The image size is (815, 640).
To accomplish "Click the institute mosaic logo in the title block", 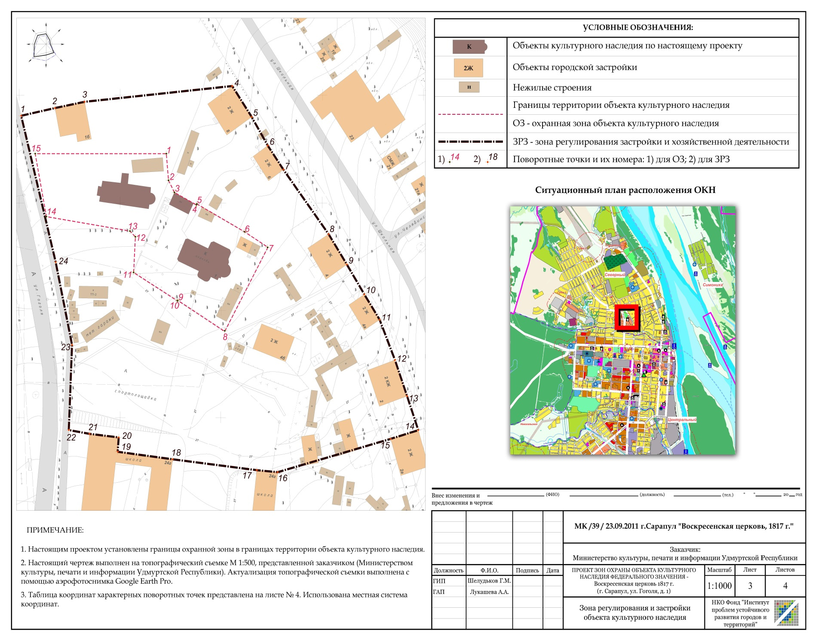I will coord(786,612).
